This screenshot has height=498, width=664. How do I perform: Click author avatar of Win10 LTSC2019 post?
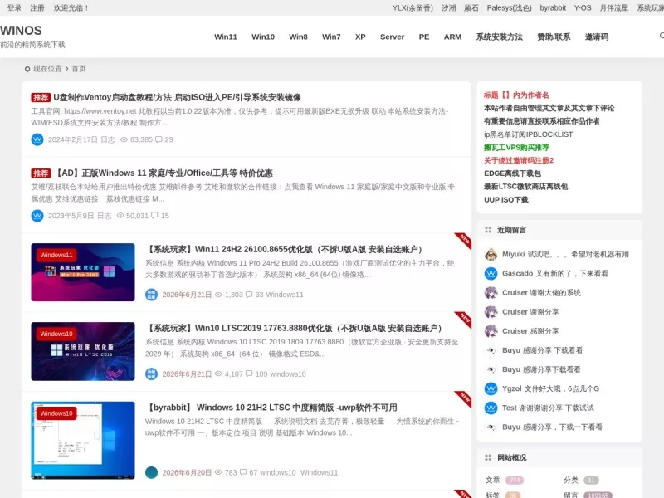[x=151, y=373]
